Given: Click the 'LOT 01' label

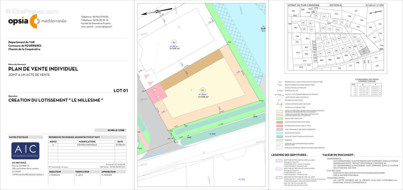Looking at the screenshot, I should tap(121, 90).
